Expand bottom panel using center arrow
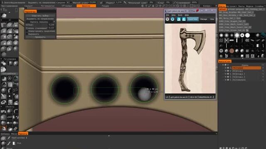This screenshot has height=149, width=266. coord(109,136)
